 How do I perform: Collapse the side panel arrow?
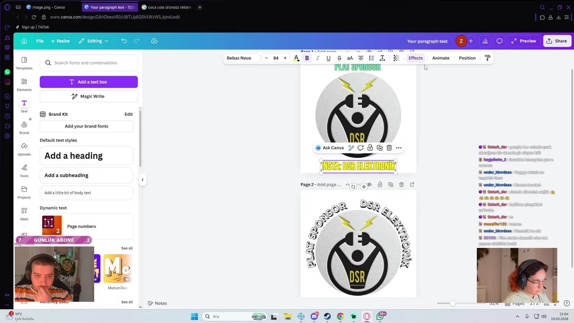point(143,180)
